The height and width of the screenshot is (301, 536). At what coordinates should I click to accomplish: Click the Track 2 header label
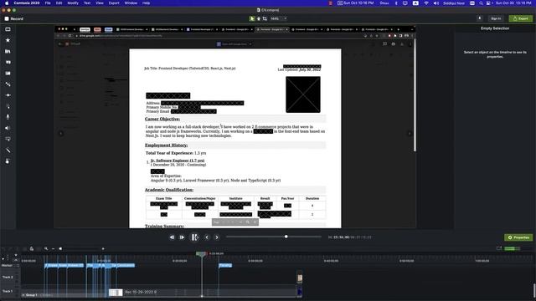8,277
